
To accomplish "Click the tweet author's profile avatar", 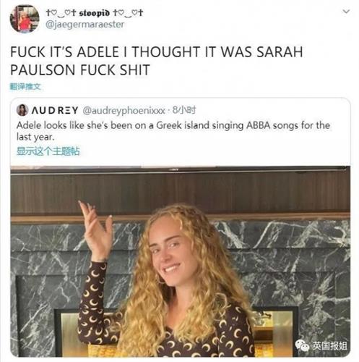I will (x=25, y=19).
